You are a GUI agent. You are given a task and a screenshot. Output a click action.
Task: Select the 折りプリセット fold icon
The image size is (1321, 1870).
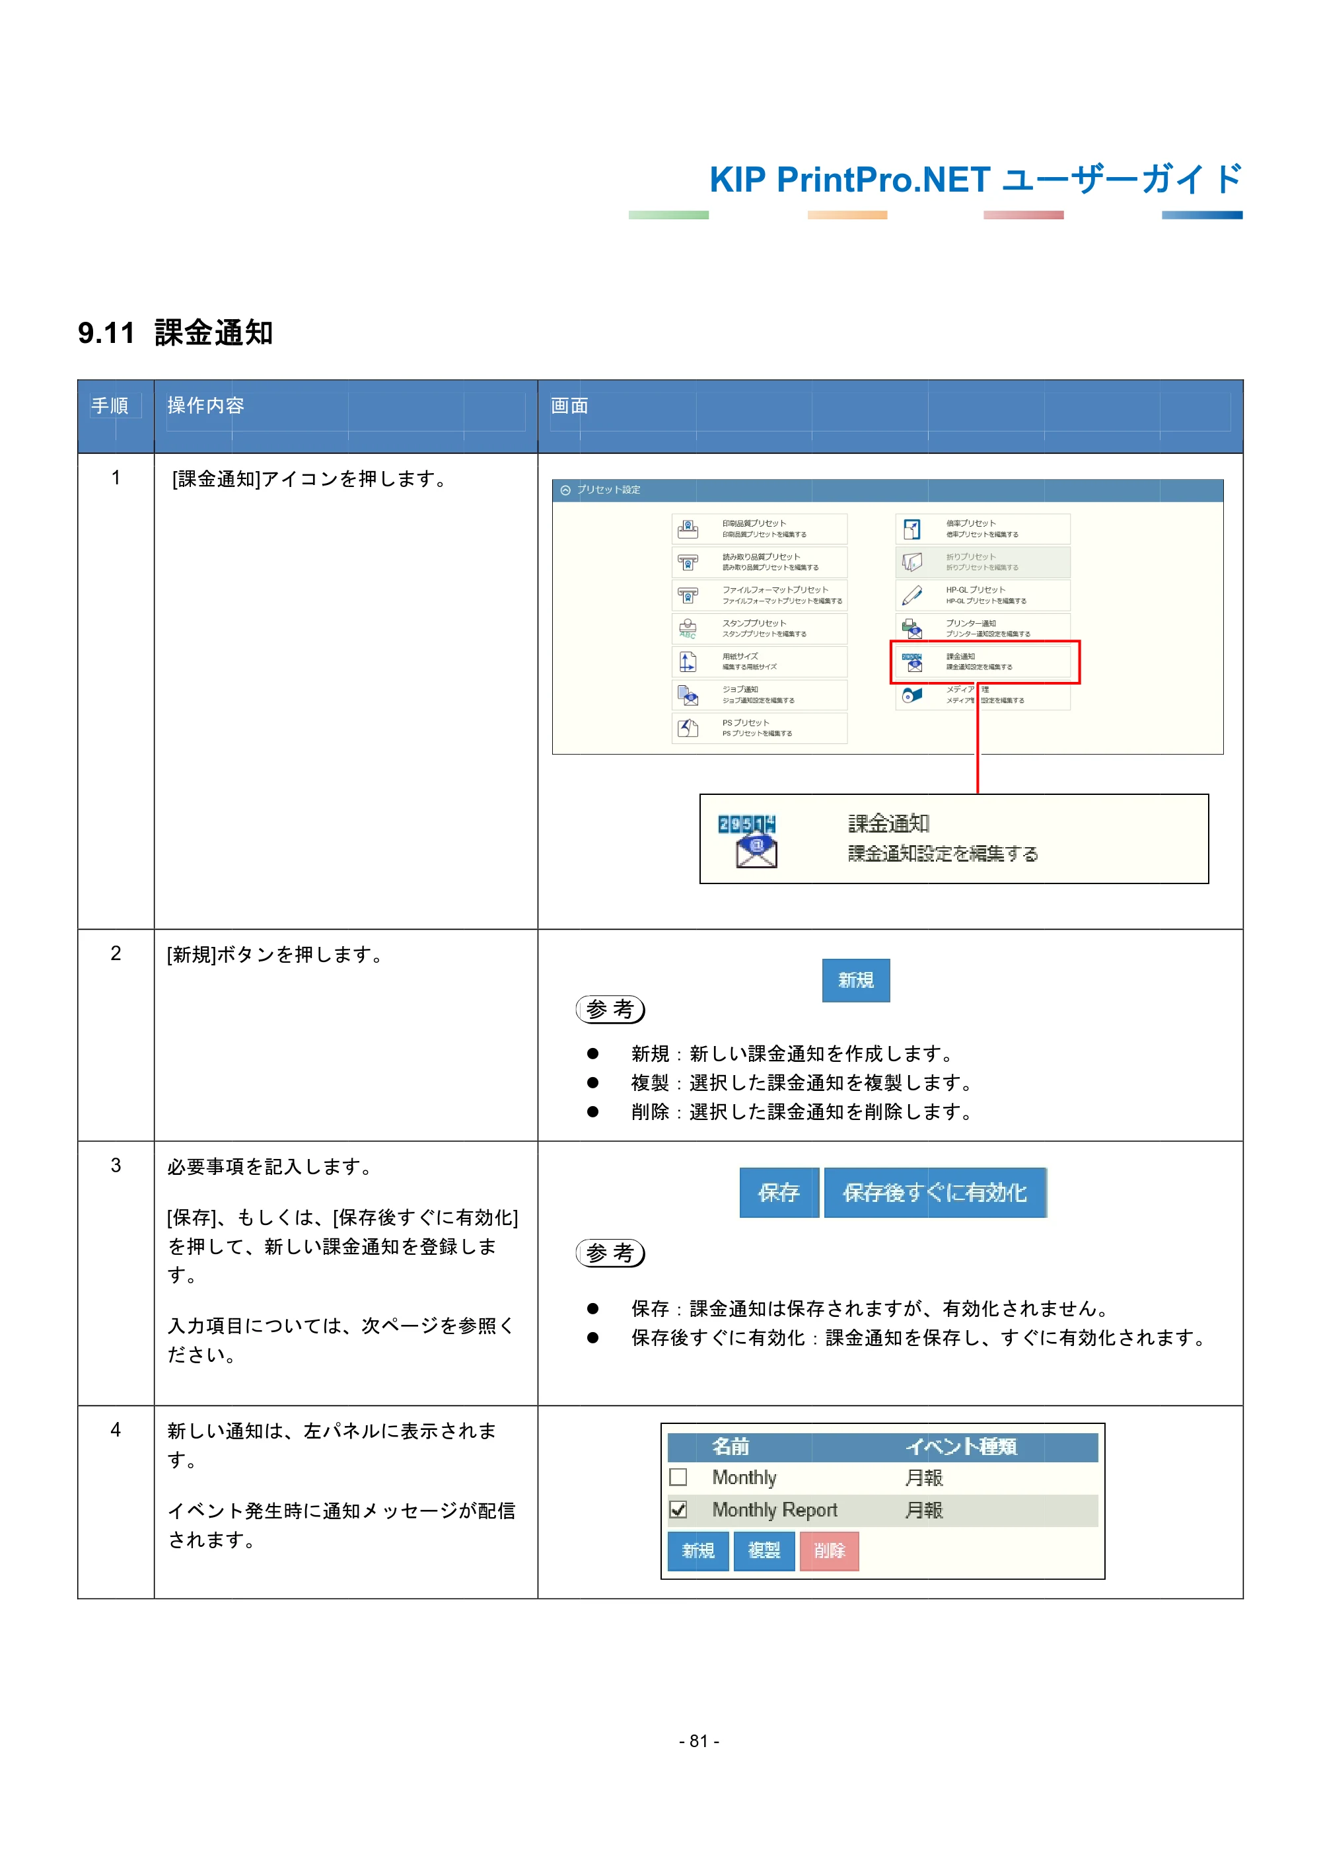coord(911,562)
